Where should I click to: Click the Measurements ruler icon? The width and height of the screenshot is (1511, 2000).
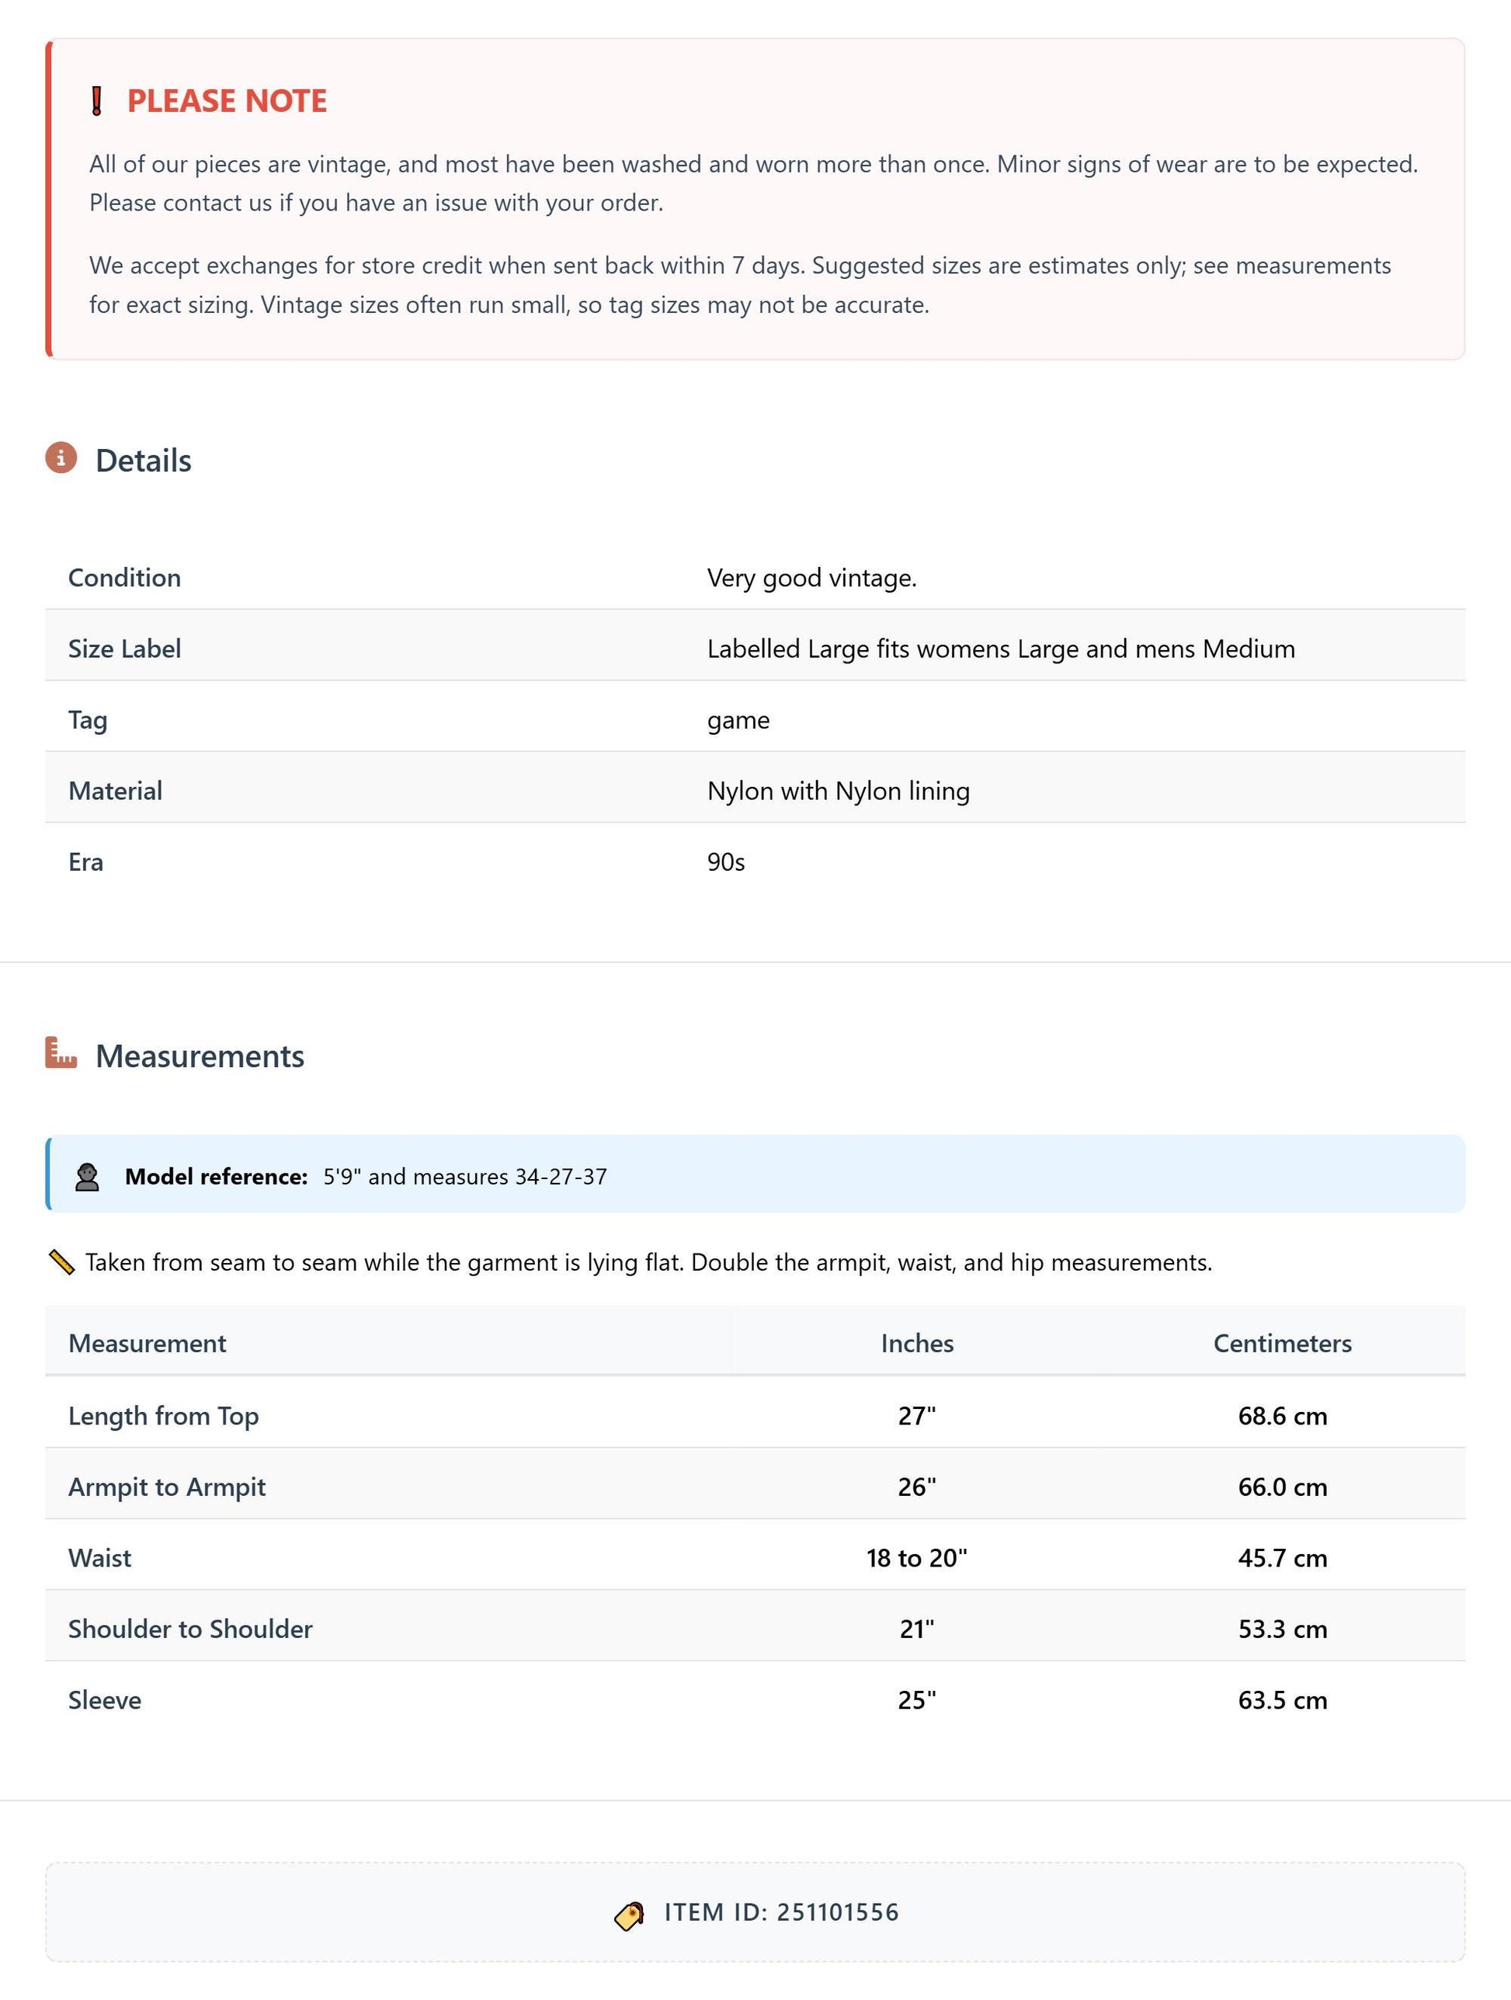[x=61, y=1053]
